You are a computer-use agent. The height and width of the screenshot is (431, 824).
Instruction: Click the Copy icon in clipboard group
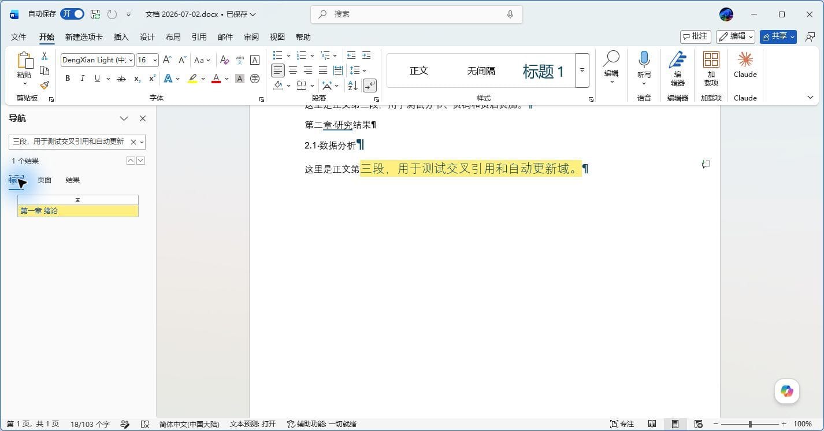[x=44, y=70]
